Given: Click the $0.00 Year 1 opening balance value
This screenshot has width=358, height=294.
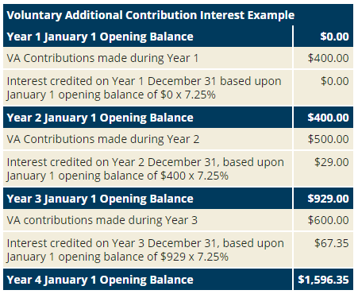Looking at the screenshot, I should click(x=334, y=37).
